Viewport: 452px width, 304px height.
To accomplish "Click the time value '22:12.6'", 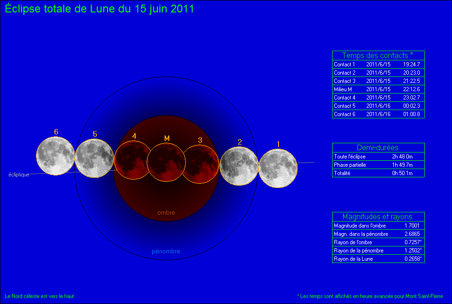I will point(411,89).
